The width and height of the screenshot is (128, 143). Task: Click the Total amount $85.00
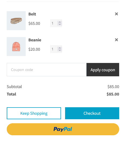click(x=113, y=94)
